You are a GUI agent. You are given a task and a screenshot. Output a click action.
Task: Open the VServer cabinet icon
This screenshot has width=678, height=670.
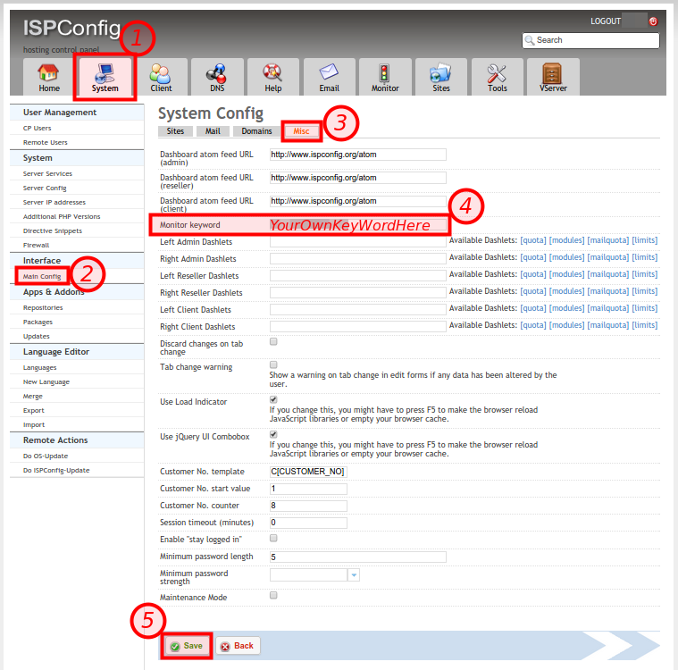click(553, 76)
